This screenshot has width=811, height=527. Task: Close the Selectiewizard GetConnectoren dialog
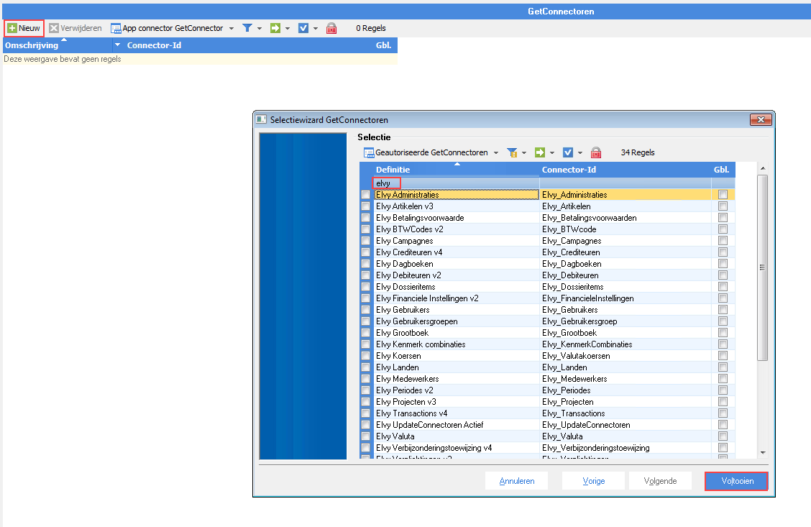pos(761,119)
